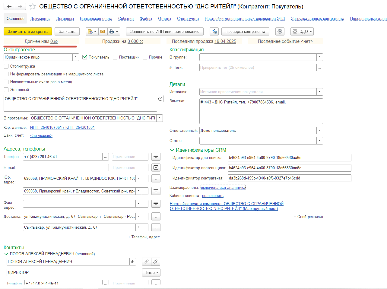The width and height of the screenshot is (387, 289).
Task: Tick the Прочие checkbox
Action: coord(145,57)
